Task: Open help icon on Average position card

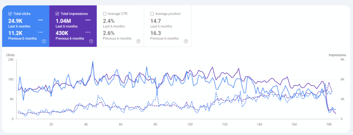Action: coord(186,41)
